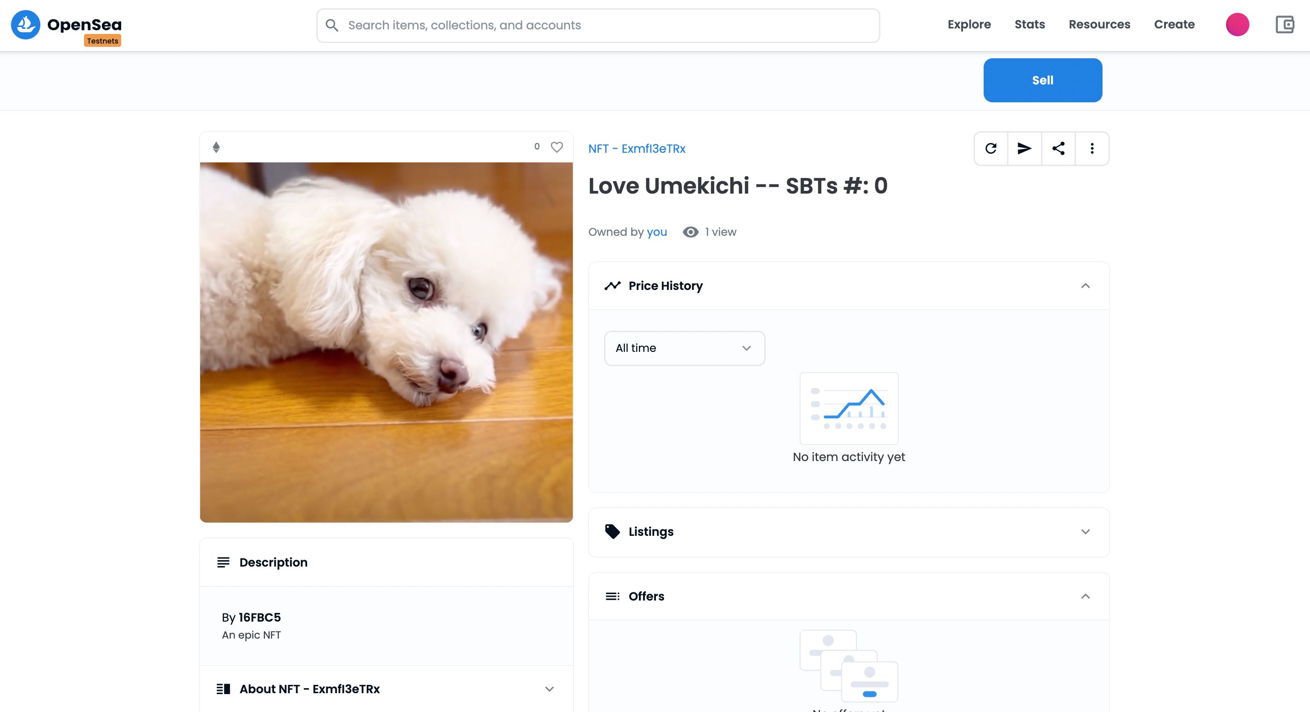Click the About NFT section icon
Screen dimensions: 1310x712
223,689
